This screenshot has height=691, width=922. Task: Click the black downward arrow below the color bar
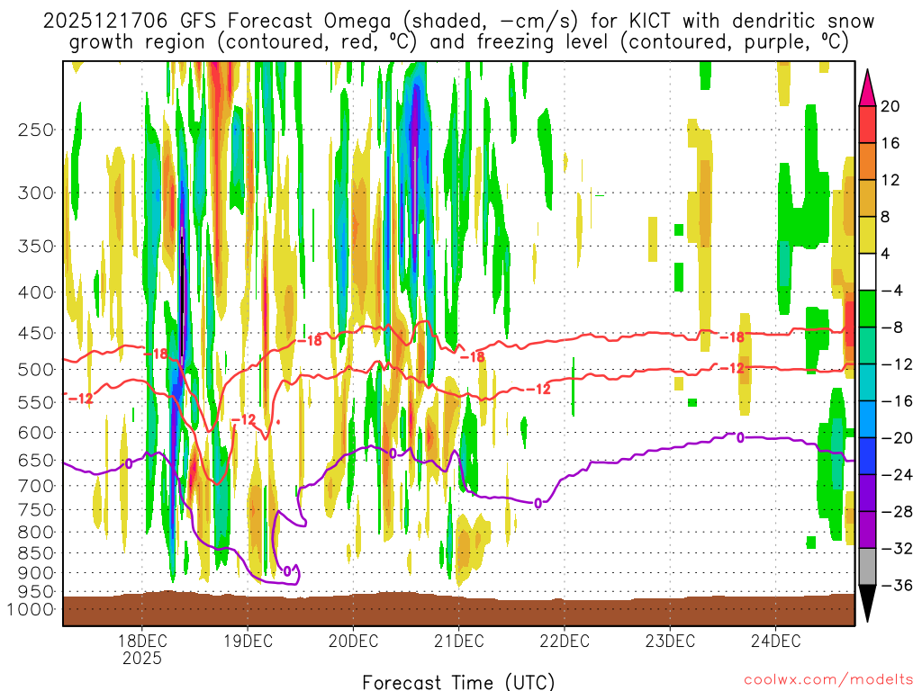(x=867, y=603)
